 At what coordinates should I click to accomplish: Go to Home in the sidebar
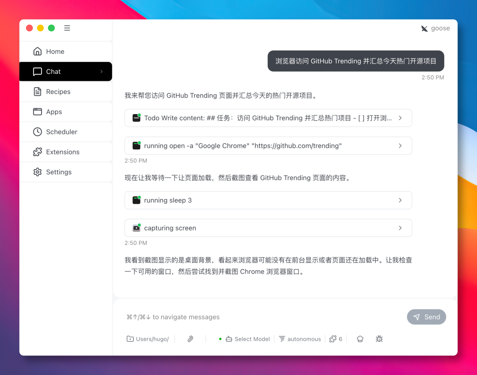click(x=55, y=52)
